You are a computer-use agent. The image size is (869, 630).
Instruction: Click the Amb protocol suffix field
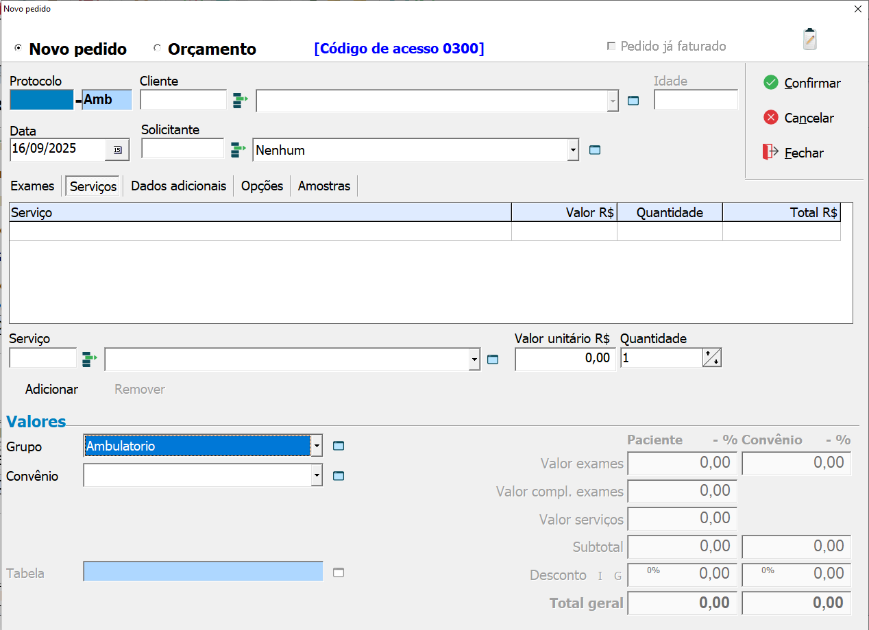click(x=107, y=100)
